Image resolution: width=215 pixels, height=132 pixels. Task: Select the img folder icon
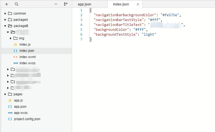[x=15, y=38]
